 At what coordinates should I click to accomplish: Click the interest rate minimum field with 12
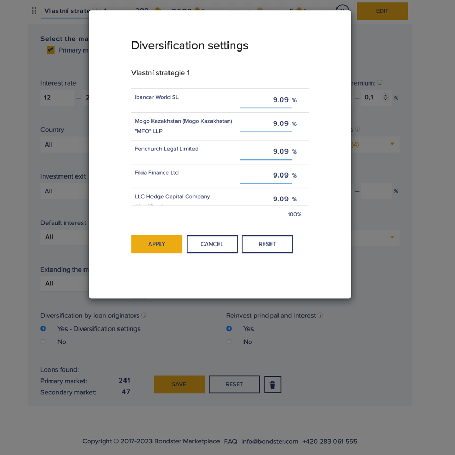[x=57, y=97]
